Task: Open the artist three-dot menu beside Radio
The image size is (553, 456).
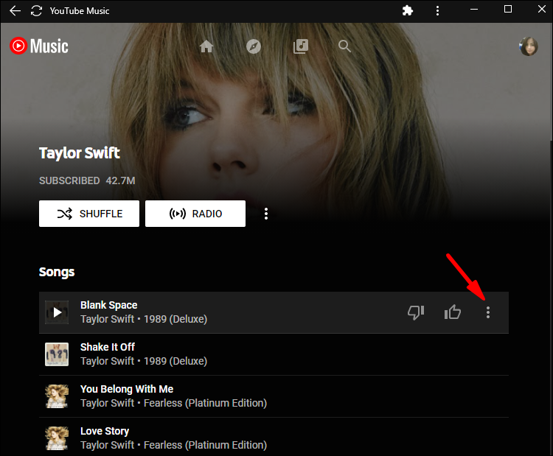Action: (266, 214)
